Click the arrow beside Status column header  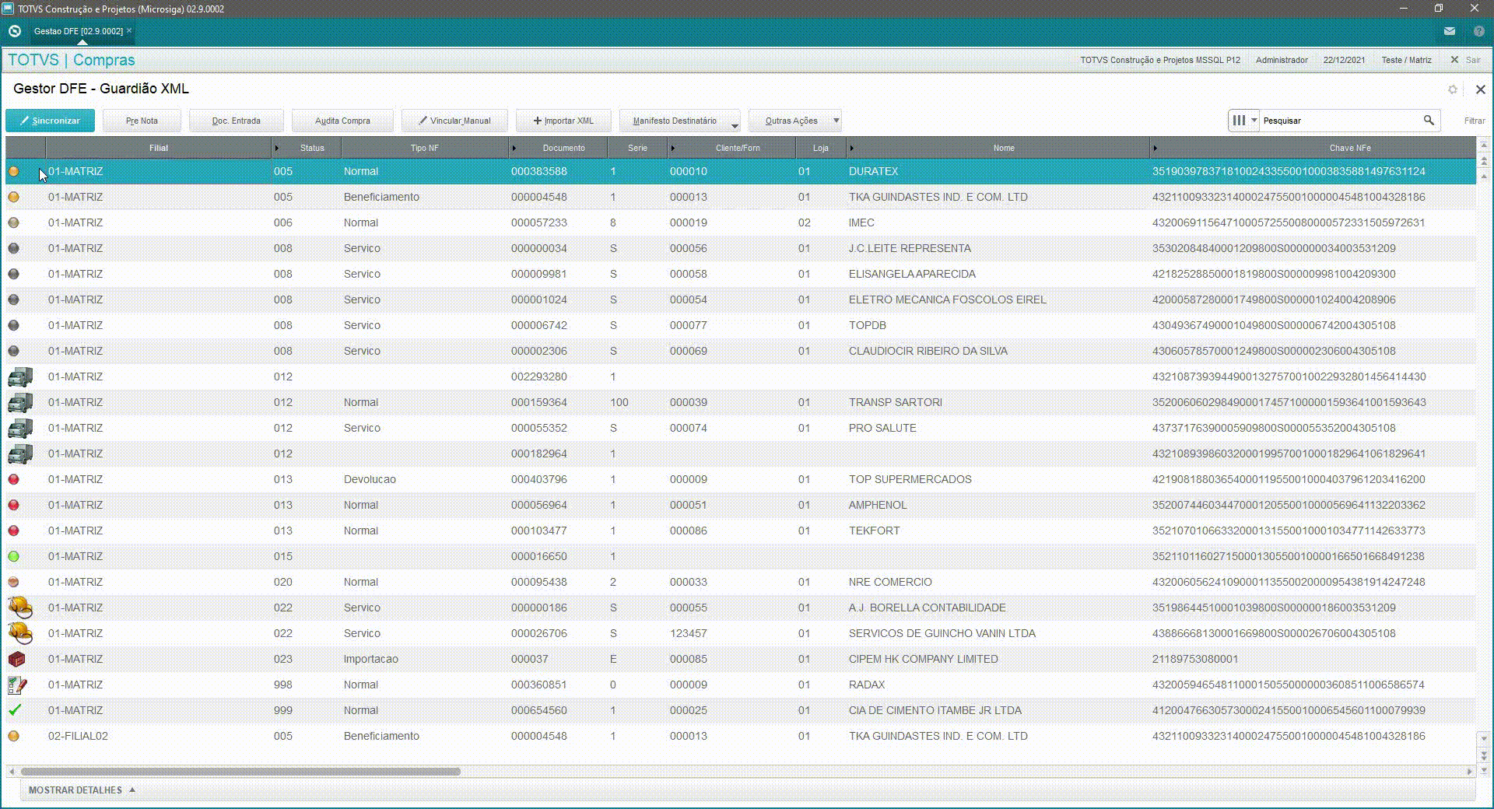point(277,148)
